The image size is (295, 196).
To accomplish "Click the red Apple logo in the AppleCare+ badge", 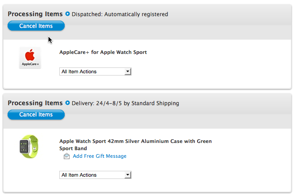I will [30, 55].
